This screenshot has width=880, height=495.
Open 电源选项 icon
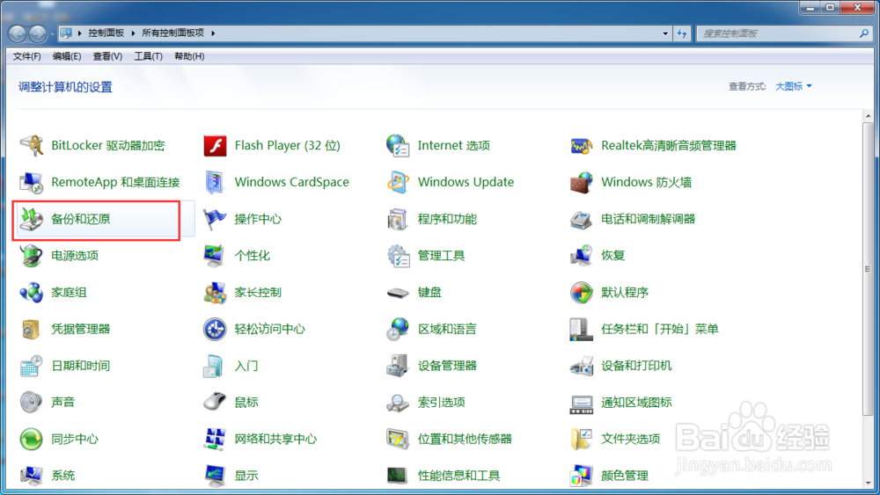[32, 256]
